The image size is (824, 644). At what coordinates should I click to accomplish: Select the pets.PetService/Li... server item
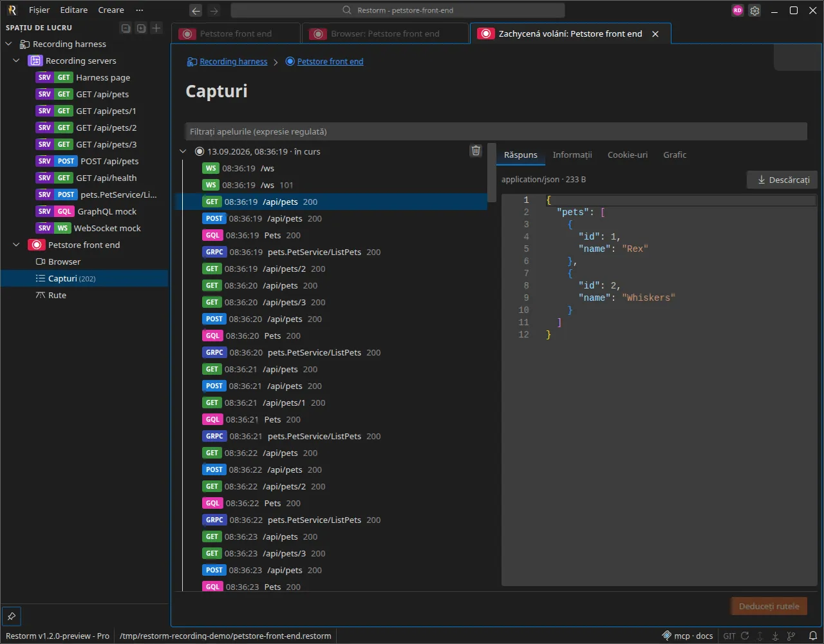(x=84, y=195)
